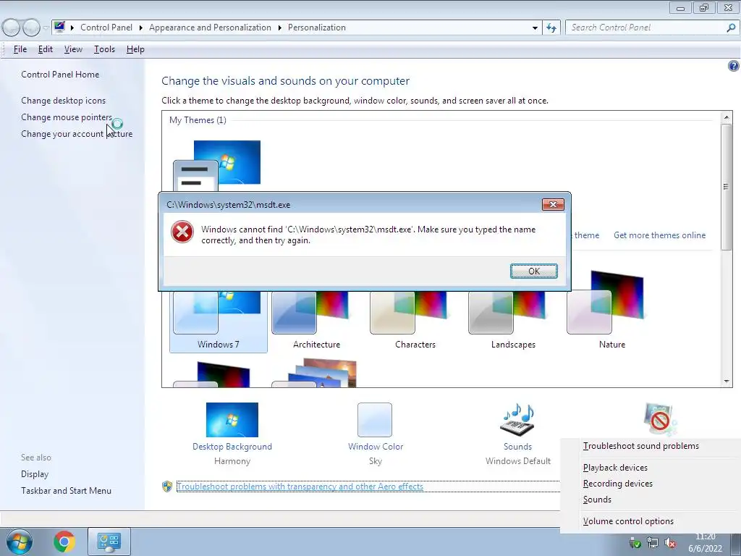Select Volume control options menu item

pos(628,521)
